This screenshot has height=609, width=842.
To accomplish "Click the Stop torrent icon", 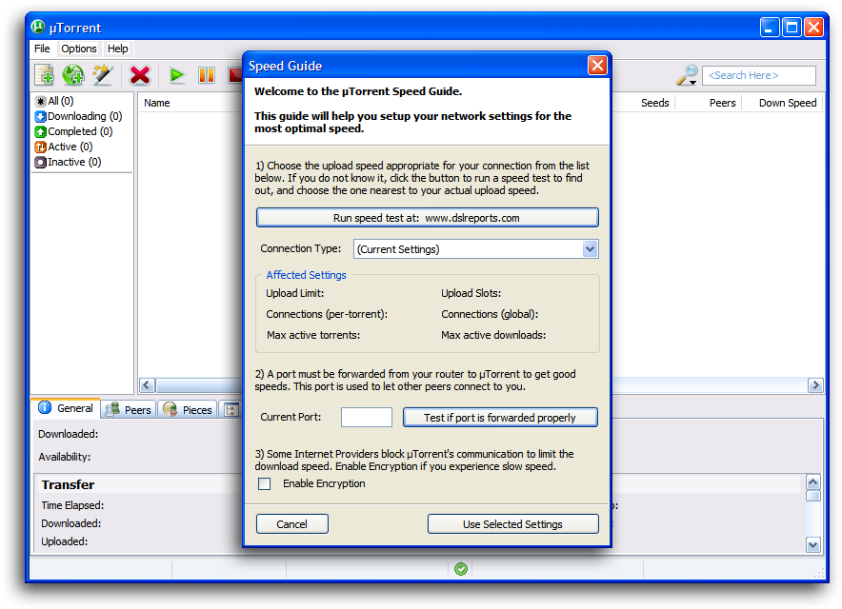I will pyautogui.click(x=235, y=74).
